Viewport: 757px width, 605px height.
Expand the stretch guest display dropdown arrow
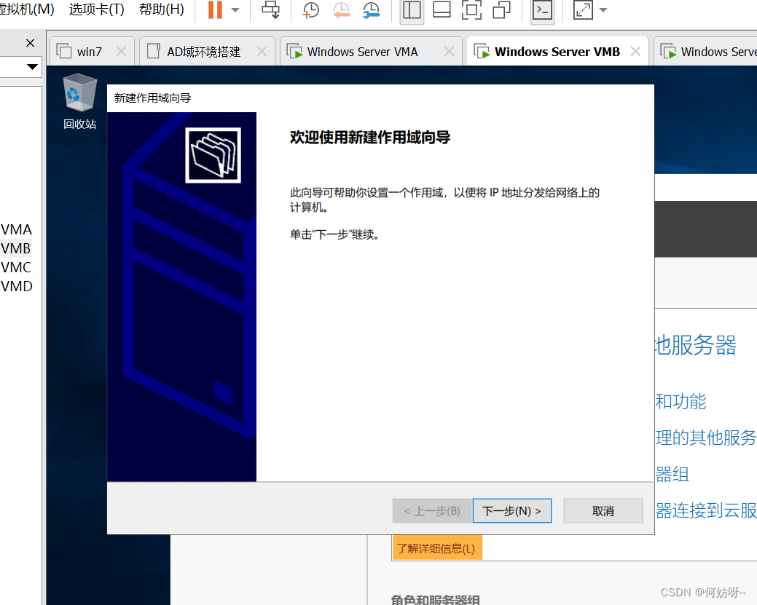(x=603, y=10)
